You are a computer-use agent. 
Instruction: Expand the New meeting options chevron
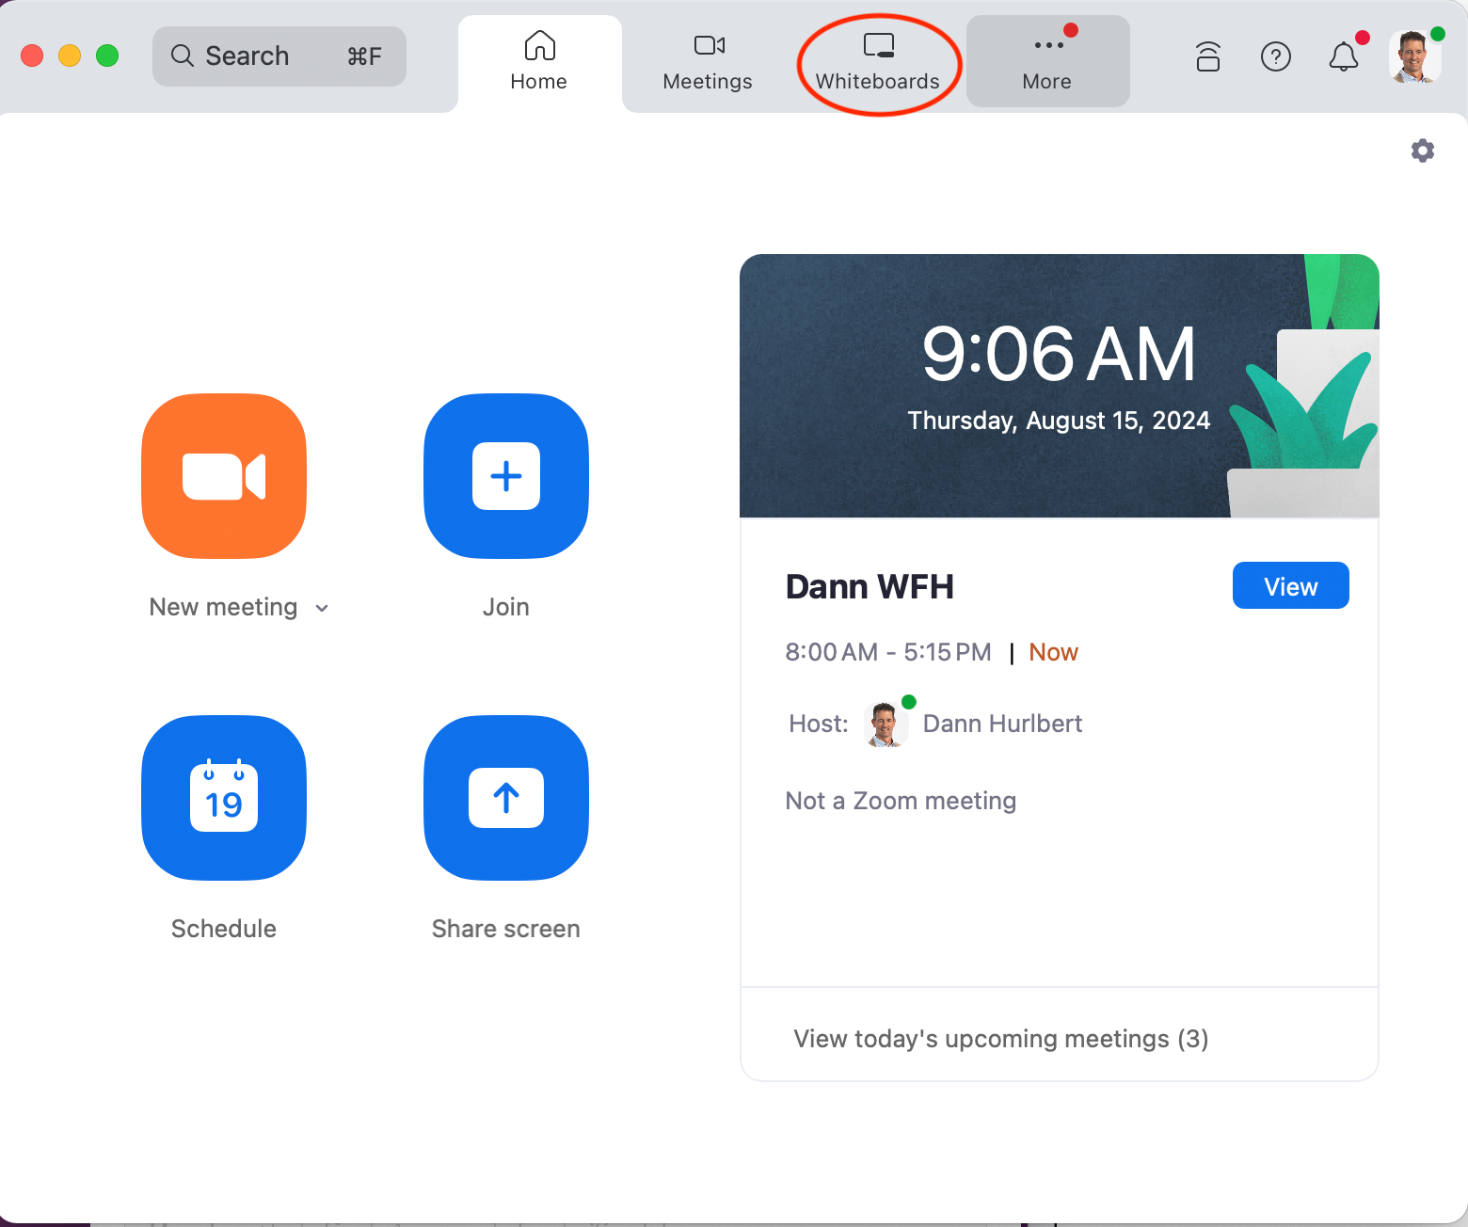pos(322,608)
